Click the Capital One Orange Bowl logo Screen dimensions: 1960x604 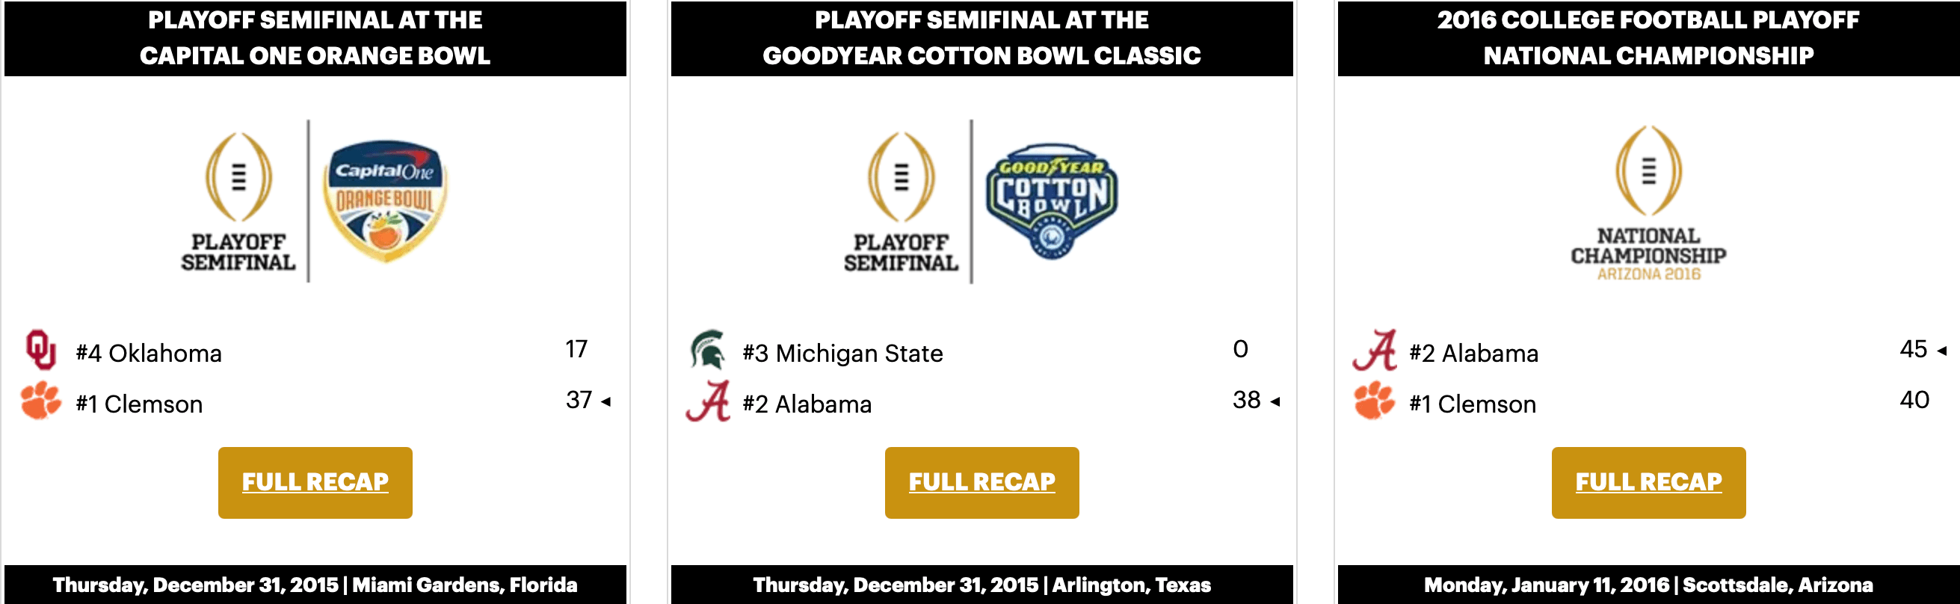pyautogui.click(x=385, y=201)
